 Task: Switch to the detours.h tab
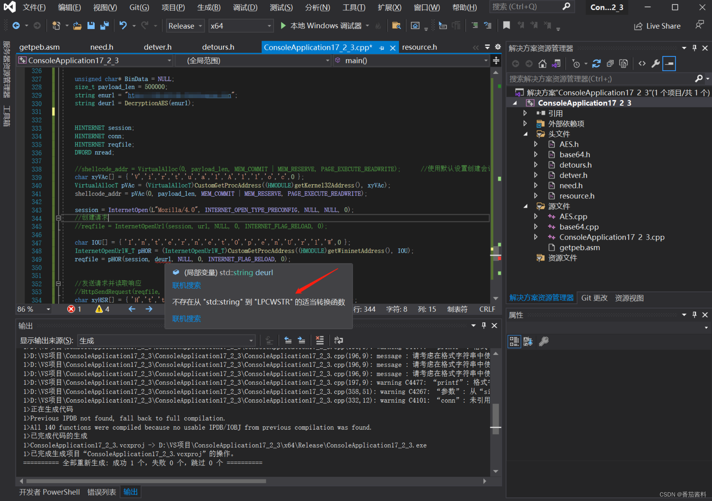coord(218,47)
